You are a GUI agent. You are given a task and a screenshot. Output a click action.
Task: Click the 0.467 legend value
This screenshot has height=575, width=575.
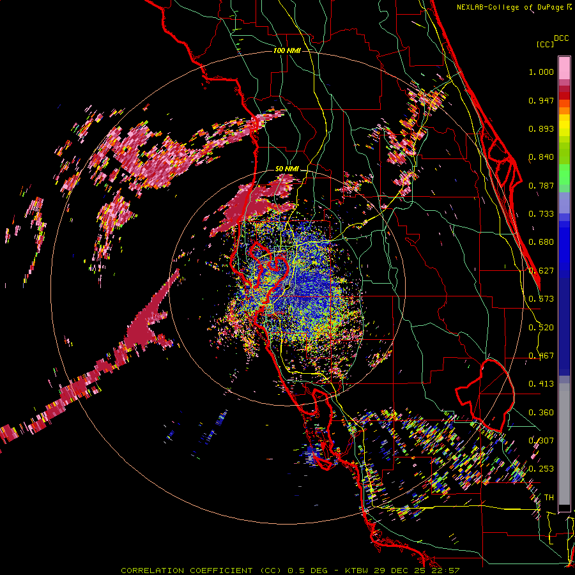point(541,356)
